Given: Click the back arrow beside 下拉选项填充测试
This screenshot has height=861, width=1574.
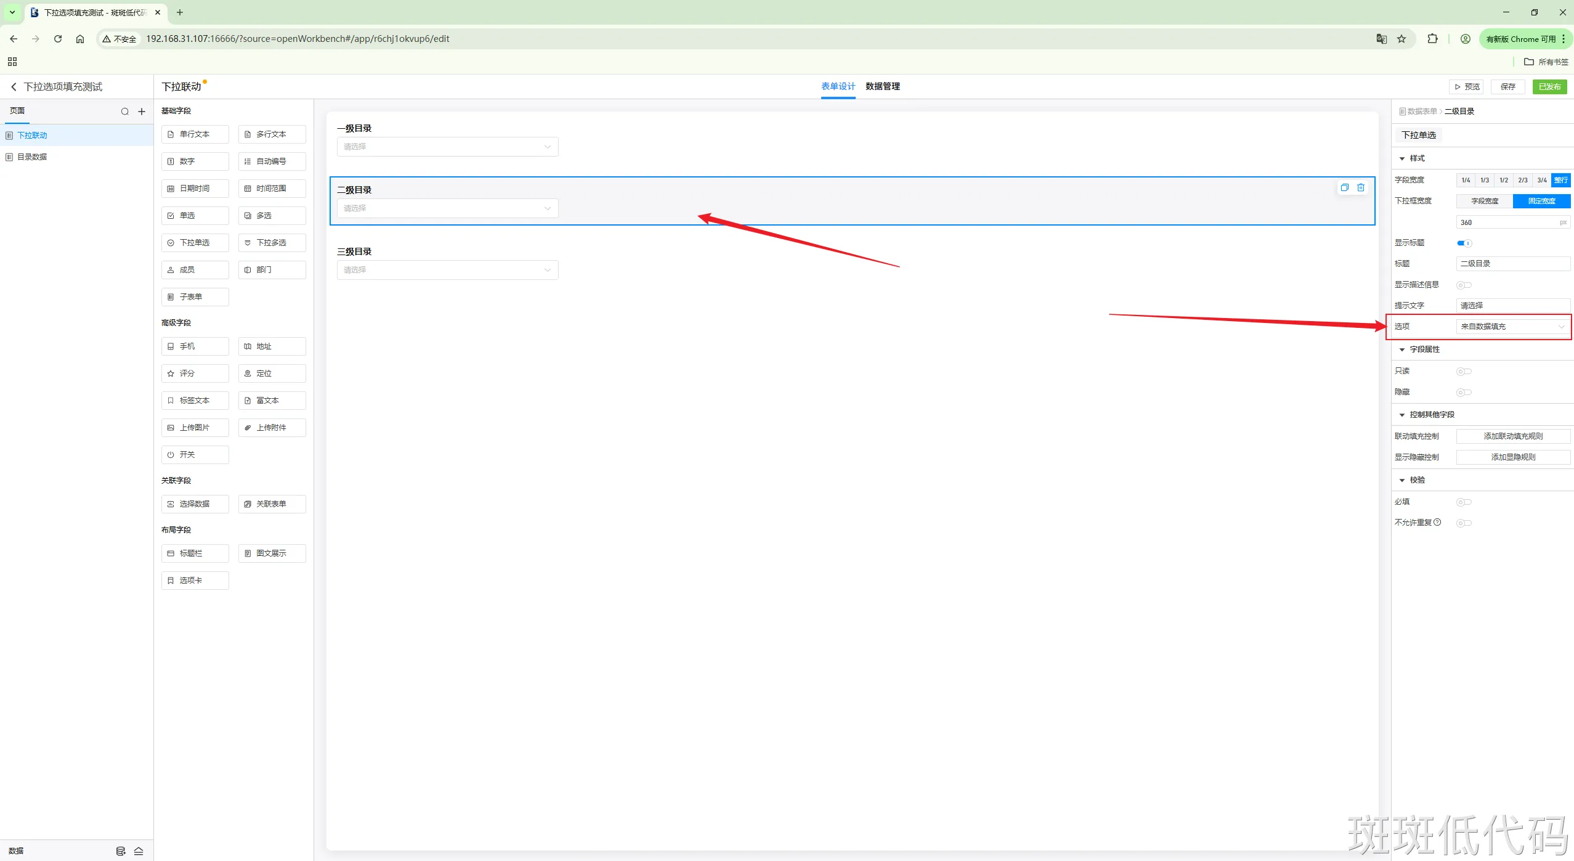Looking at the screenshot, I should tap(14, 87).
